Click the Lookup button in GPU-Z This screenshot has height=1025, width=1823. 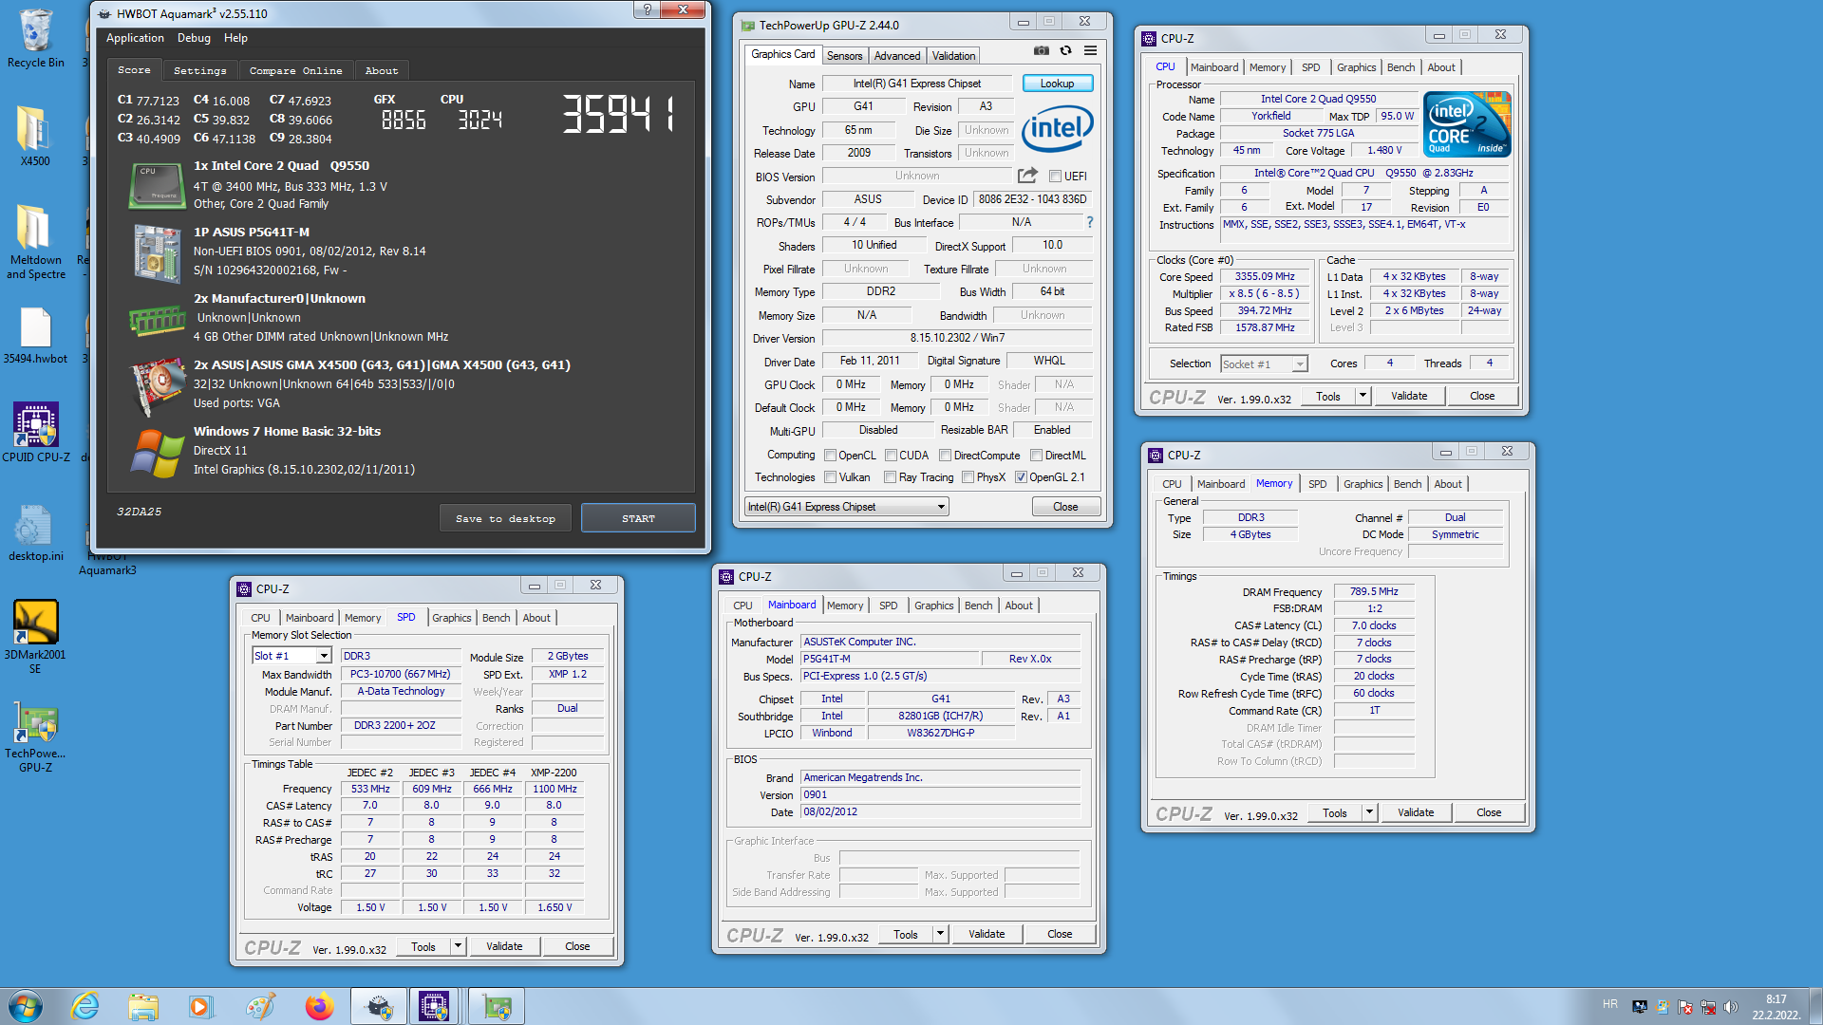pyautogui.click(x=1057, y=84)
